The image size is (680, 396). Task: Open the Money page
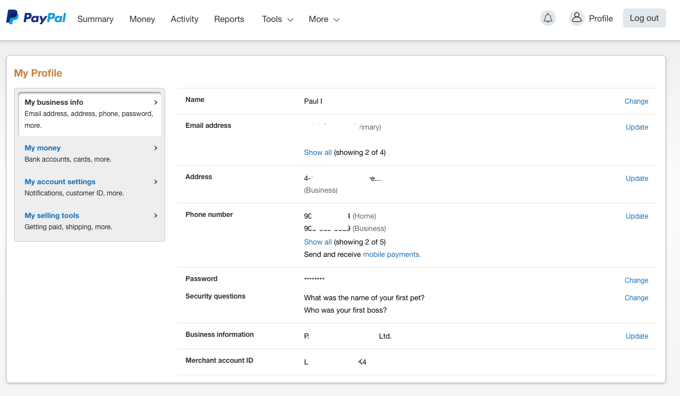142,19
